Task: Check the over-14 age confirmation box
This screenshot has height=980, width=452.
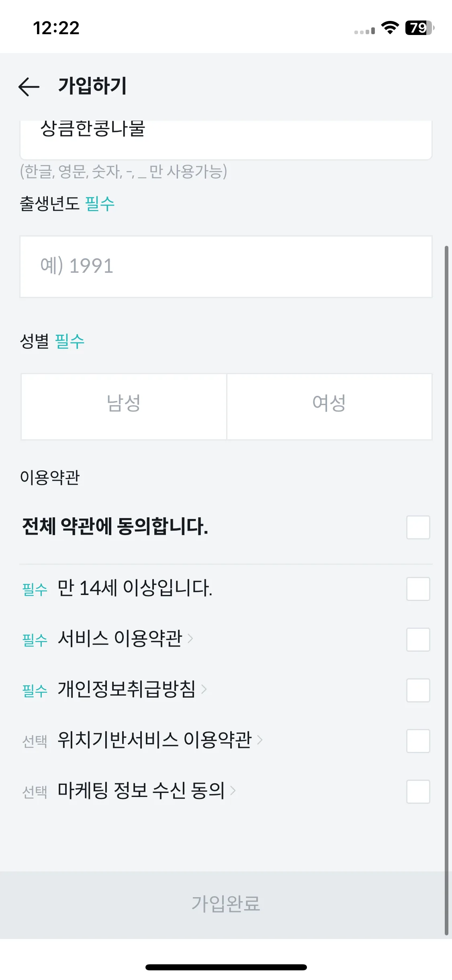Action: click(418, 589)
